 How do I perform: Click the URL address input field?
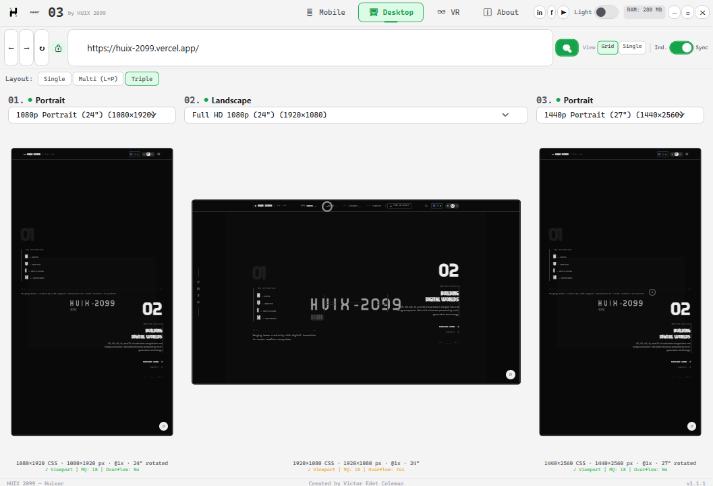[x=310, y=49]
